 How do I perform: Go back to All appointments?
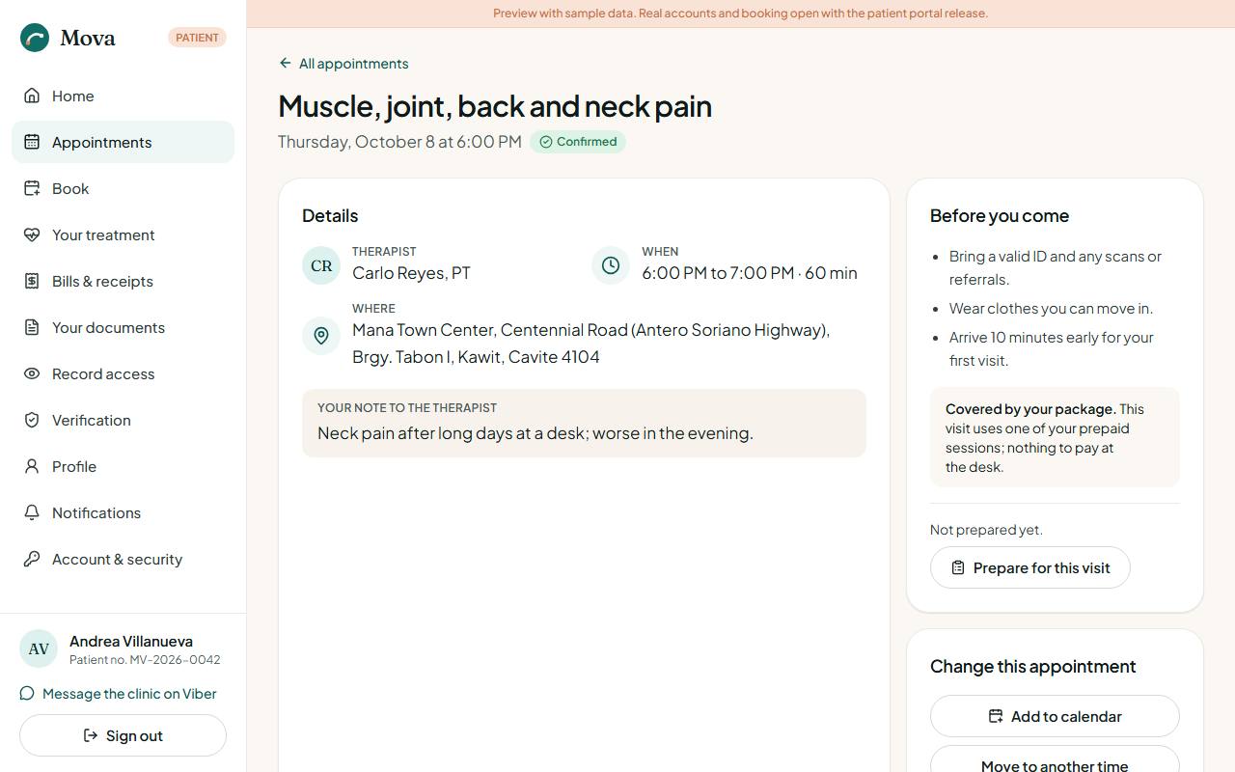pos(343,64)
